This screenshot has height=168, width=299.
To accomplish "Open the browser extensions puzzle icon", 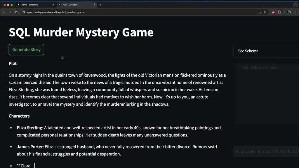I will [280, 12].
